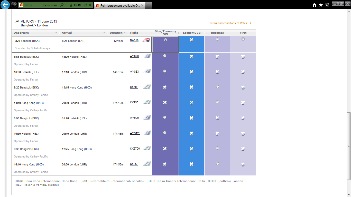Go back with the browser back arrow

point(5,5)
